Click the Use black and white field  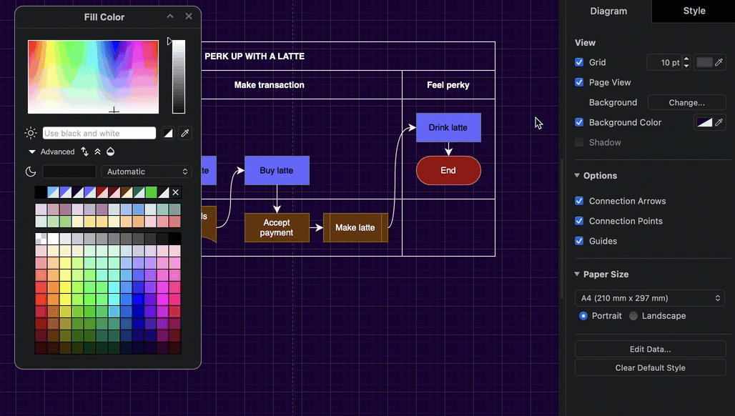pos(99,133)
